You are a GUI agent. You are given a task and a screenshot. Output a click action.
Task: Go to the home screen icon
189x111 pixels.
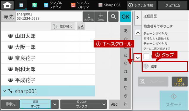(7, 5)
